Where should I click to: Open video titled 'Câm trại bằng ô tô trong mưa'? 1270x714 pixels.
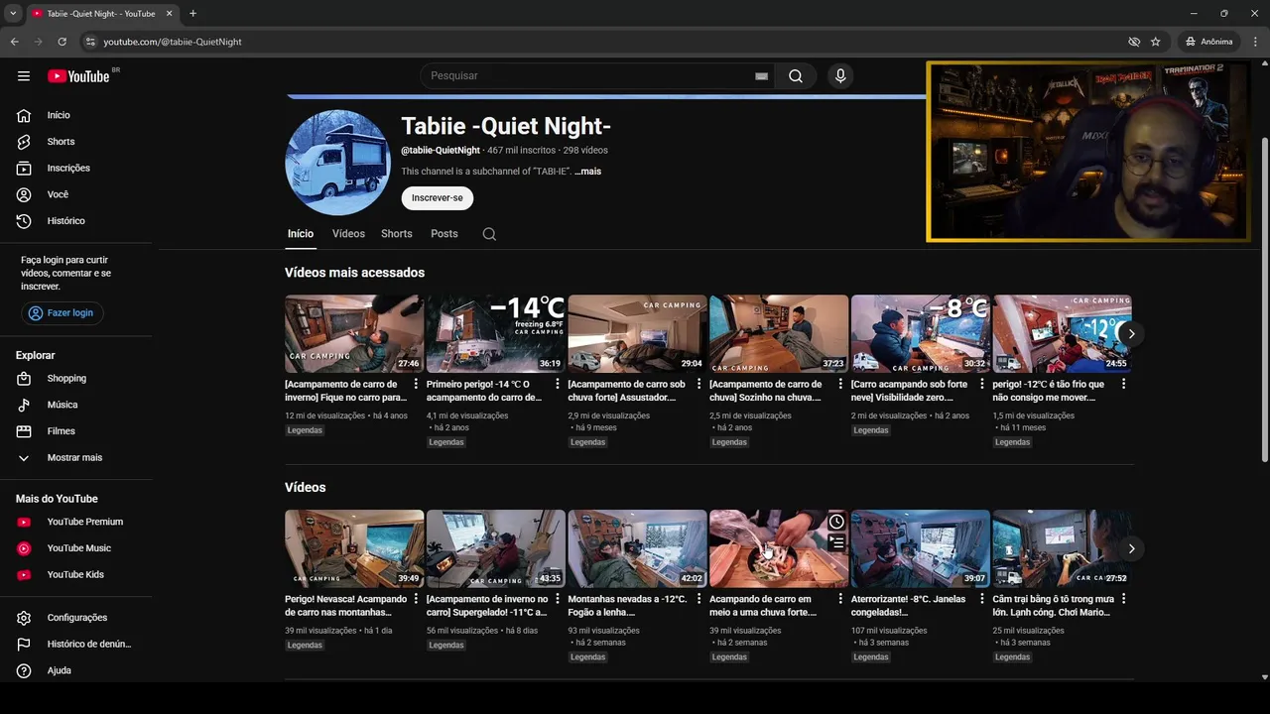[x=1053, y=606]
